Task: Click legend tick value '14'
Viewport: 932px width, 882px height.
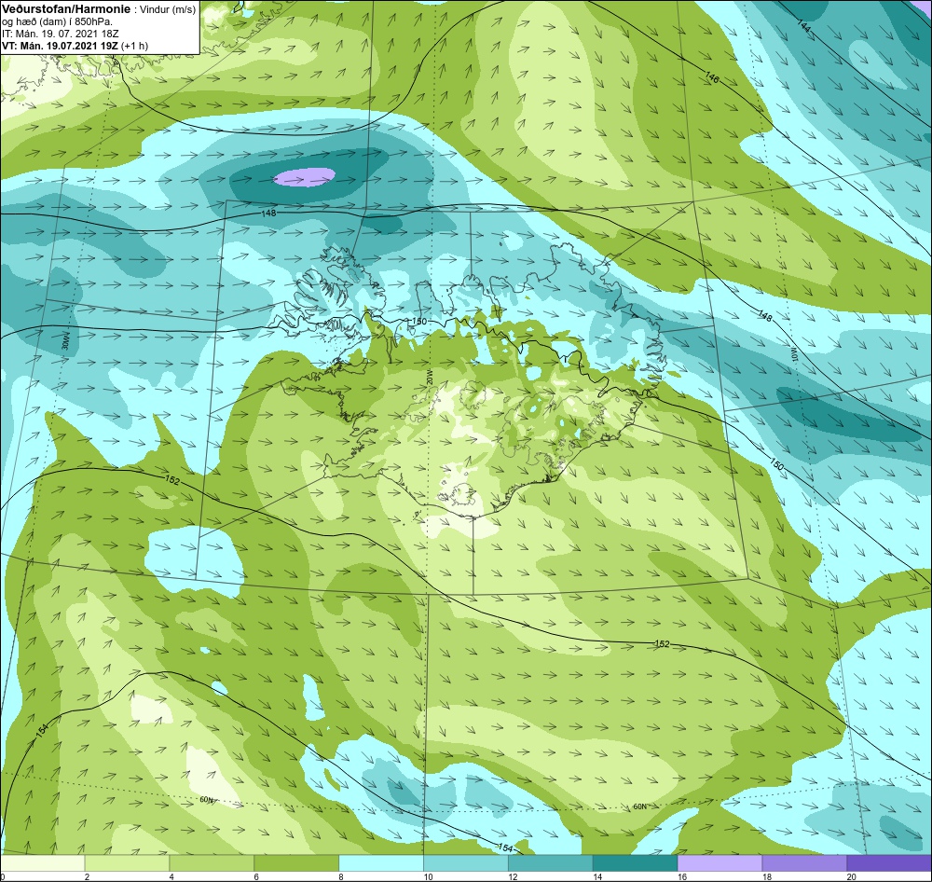Action: 596,876
